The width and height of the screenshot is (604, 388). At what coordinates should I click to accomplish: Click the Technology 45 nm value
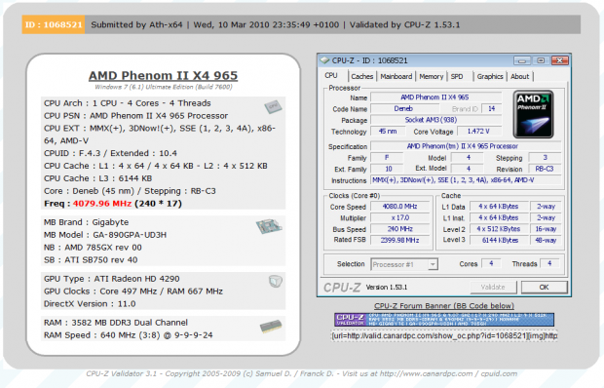click(388, 132)
